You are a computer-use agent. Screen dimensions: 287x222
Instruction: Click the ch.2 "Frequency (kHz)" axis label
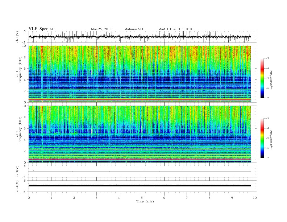coord(20,130)
